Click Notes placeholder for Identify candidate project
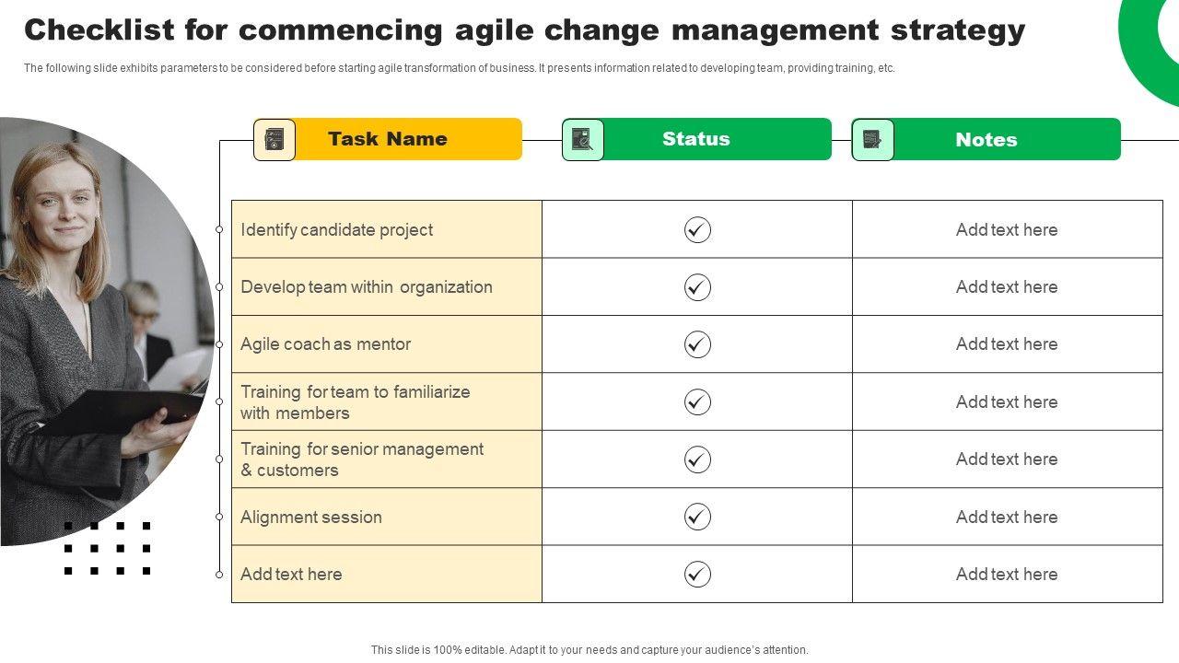The width and height of the screenshot is (1179, 663). 1007,230
